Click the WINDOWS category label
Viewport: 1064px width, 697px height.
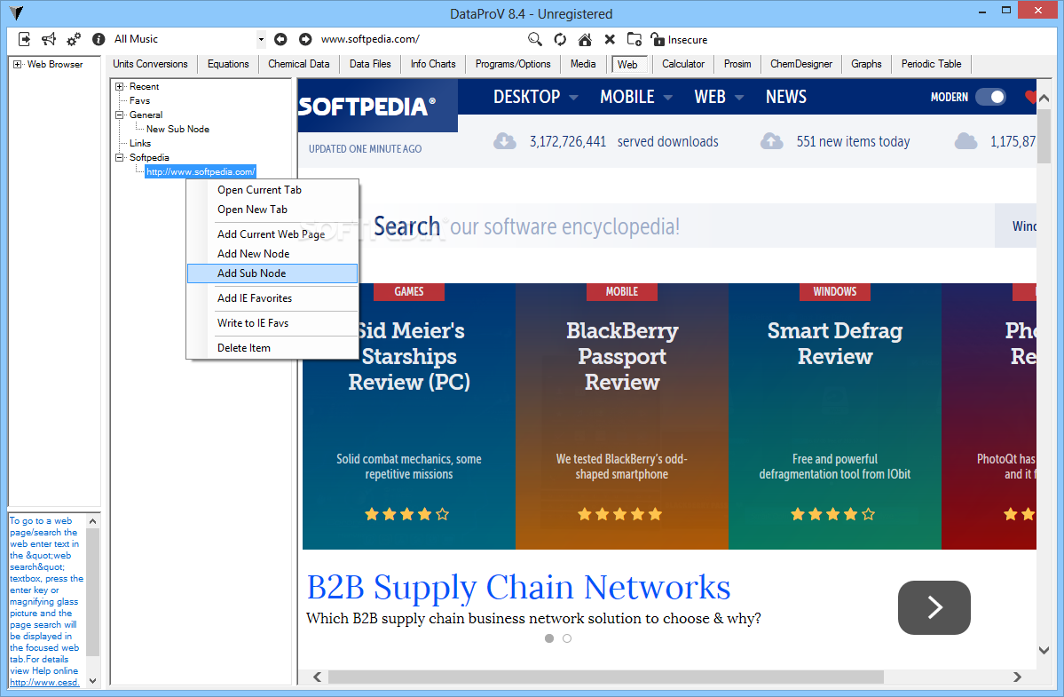[835, 292]
